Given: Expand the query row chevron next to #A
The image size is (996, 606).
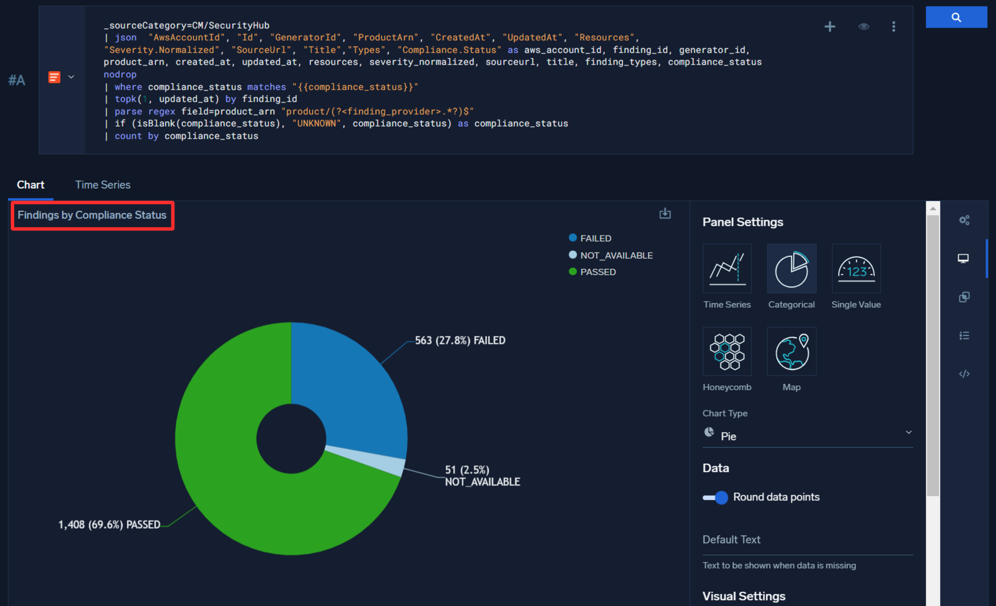Looking at the screenshot, I should [x=71, y=77].
